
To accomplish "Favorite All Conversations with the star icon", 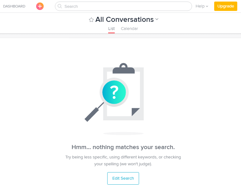I will click(91, 20).
